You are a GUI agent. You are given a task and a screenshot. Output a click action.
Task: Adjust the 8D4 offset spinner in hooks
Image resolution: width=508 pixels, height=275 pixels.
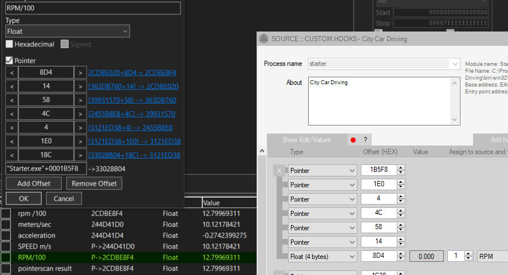pyautogui.click(x=401, y=256)
